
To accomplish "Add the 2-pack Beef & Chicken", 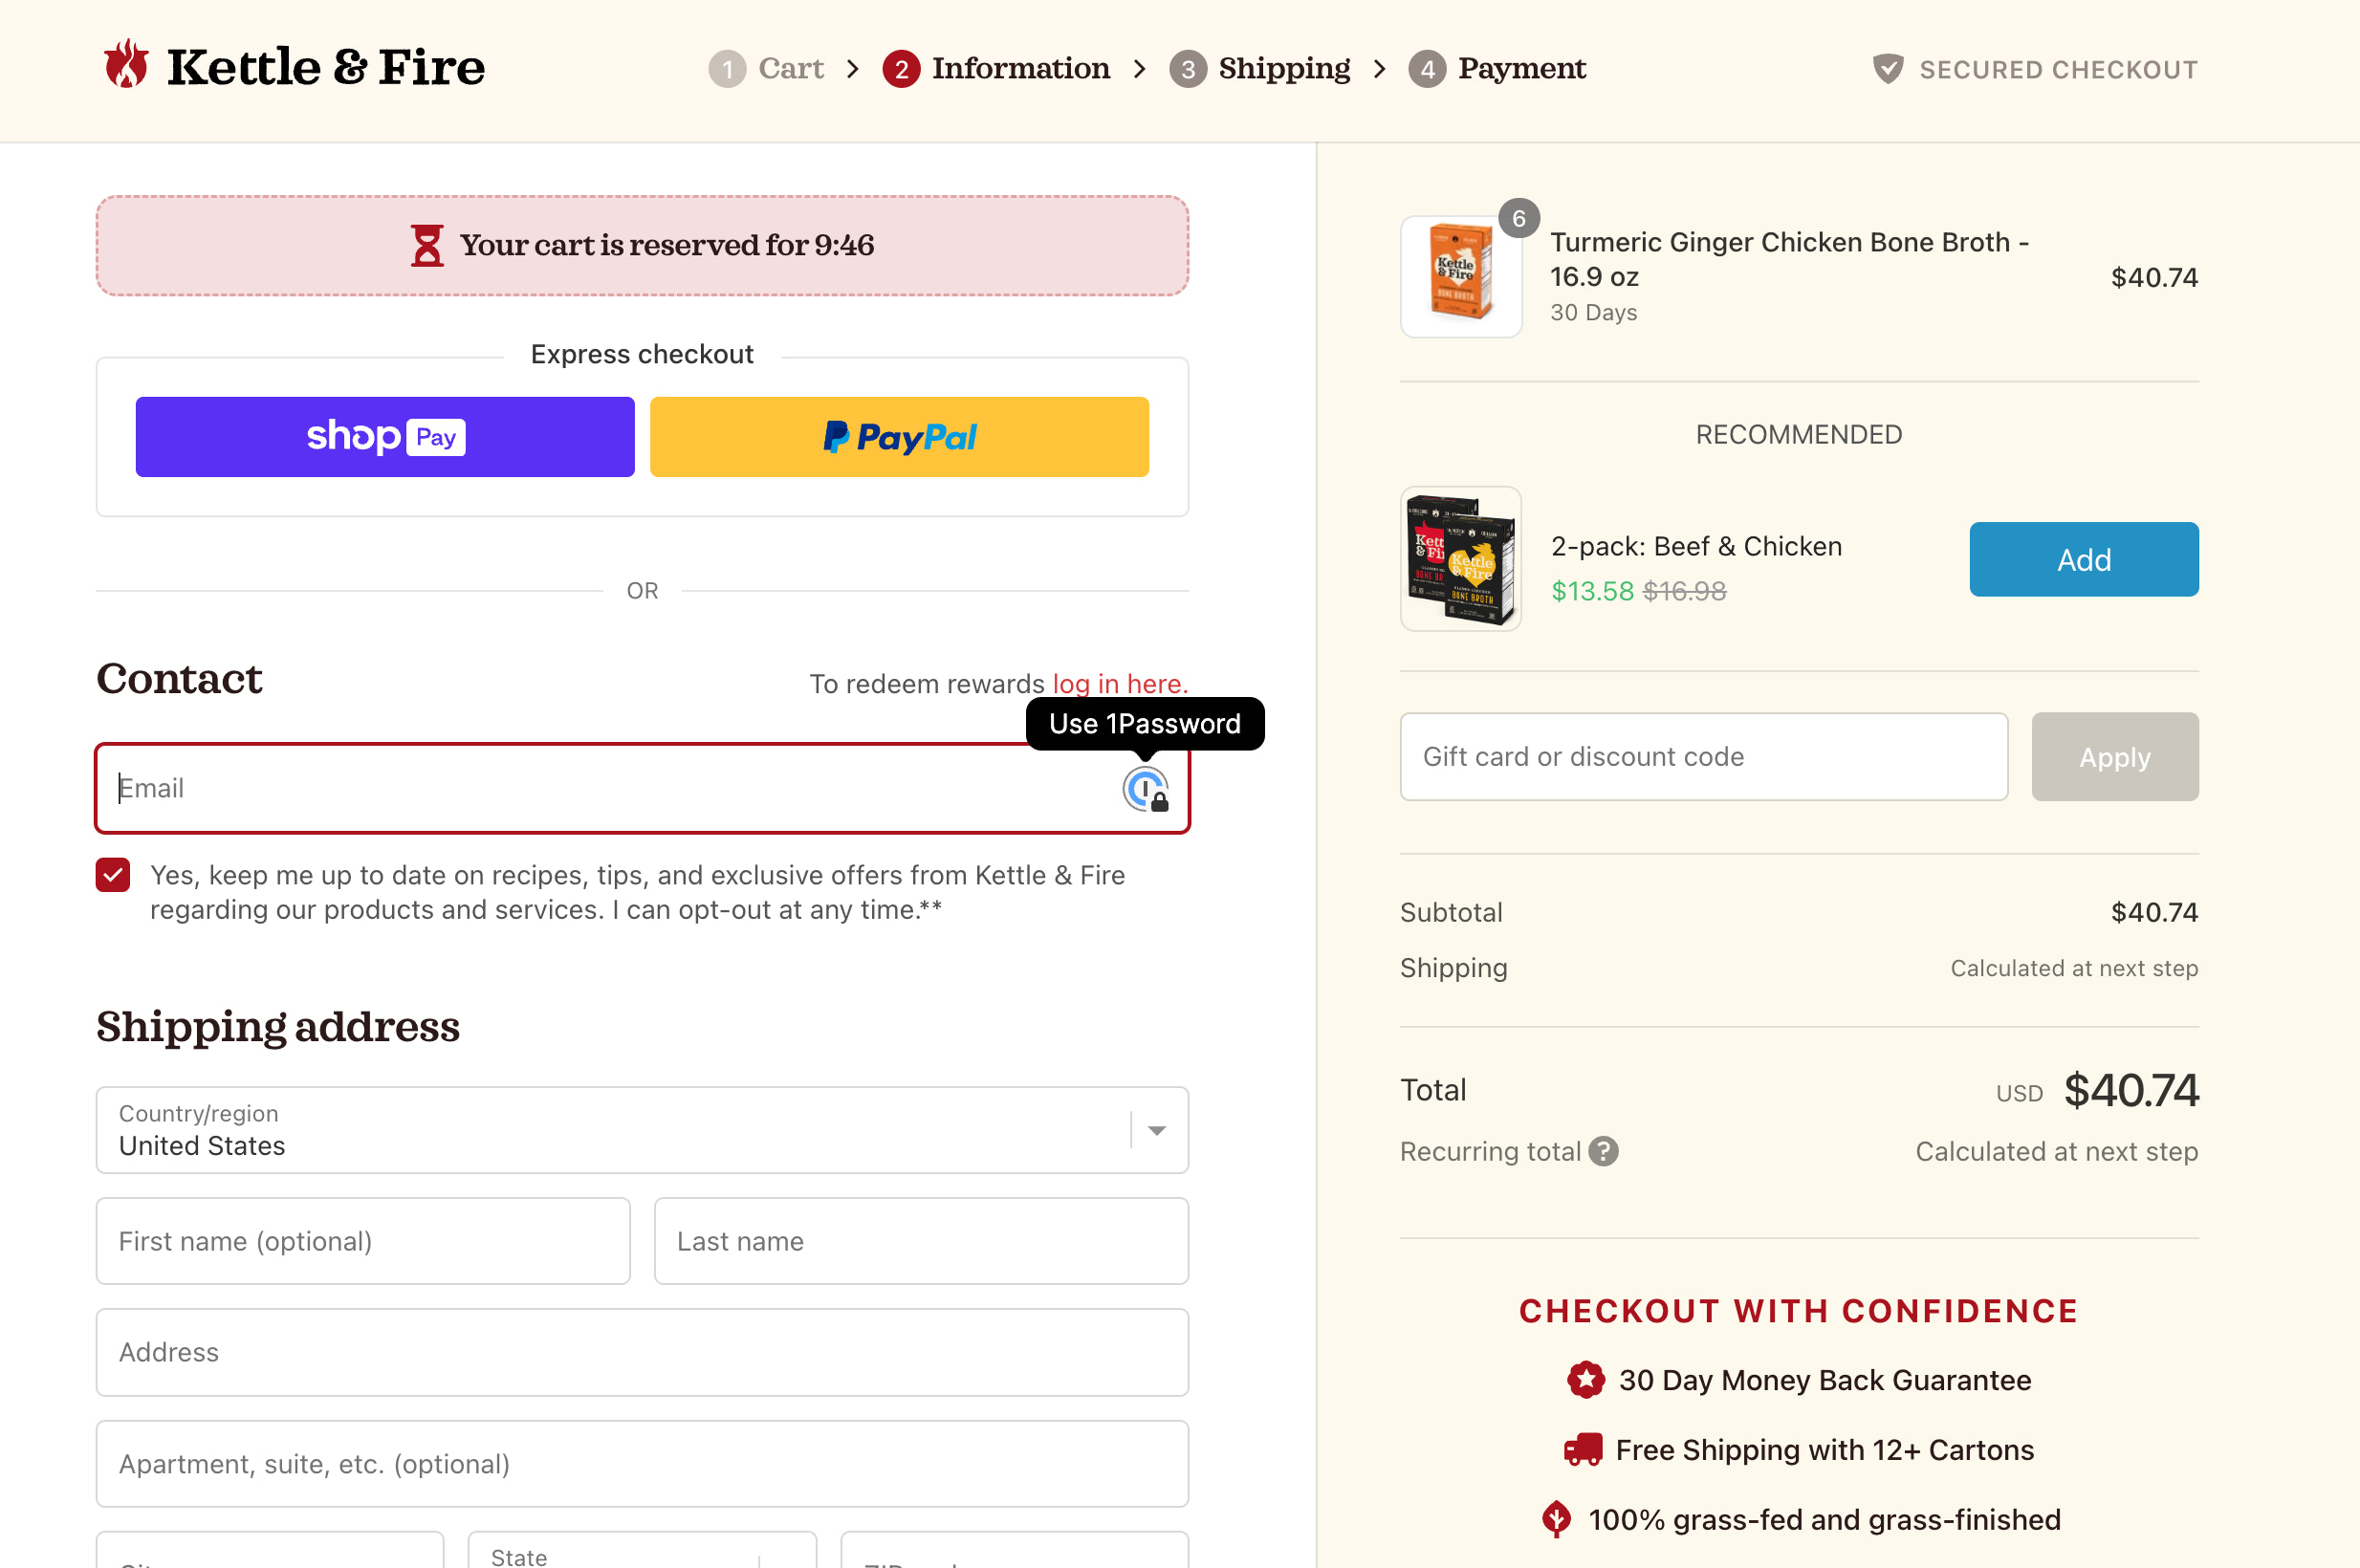I will click(x=2084, y=559).
